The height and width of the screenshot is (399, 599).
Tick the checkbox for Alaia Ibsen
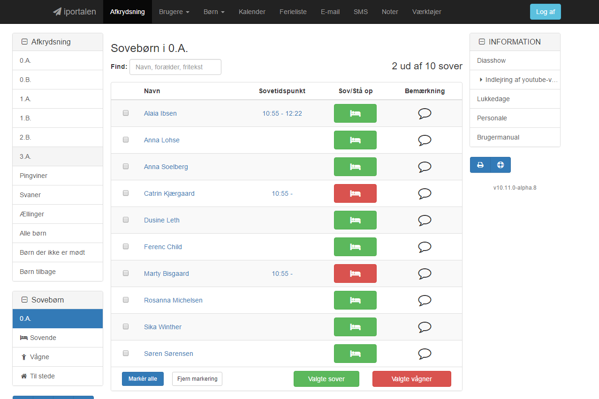(126, 113)
